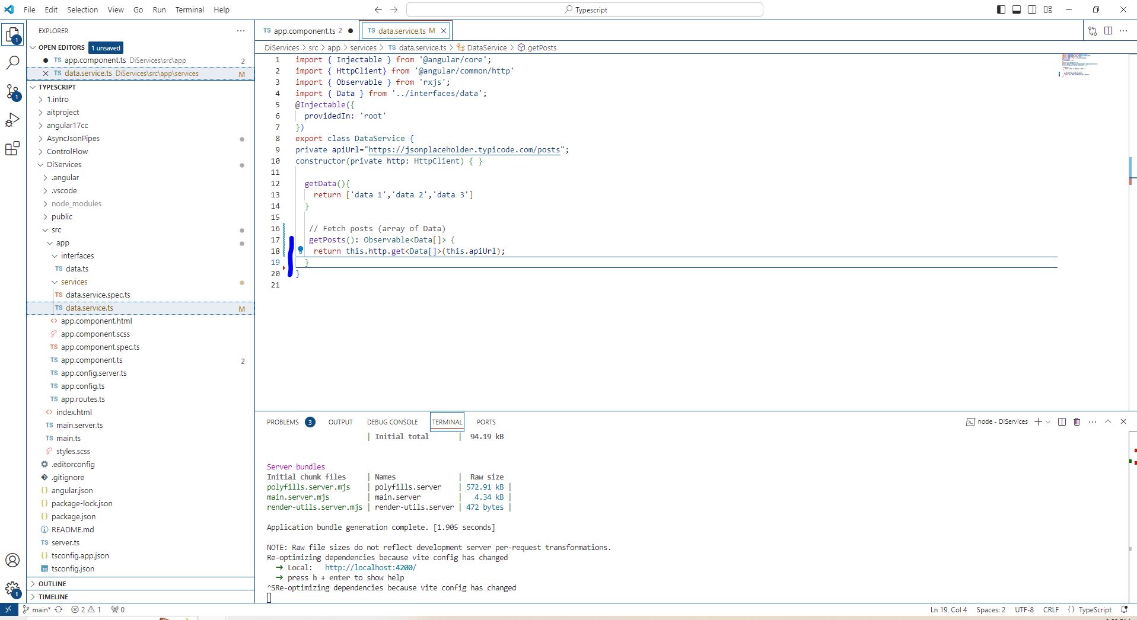1137x620 pixels.
Task: Open the Accounts icon in activity bar
Action: tap(12, 560)
